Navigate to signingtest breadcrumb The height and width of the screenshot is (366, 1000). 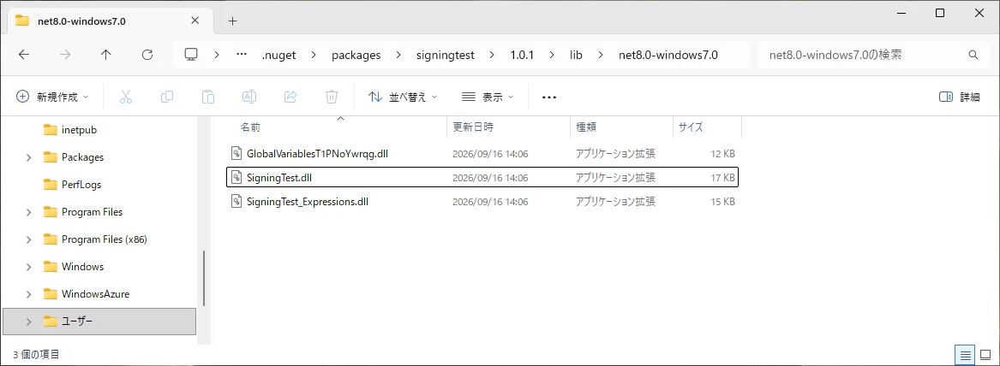[444, 55]
